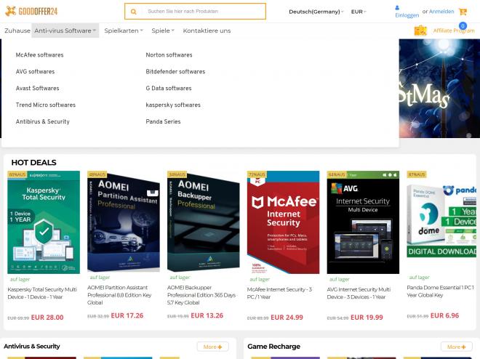Click the discount badge on Panda Dome product

point(417,174)
